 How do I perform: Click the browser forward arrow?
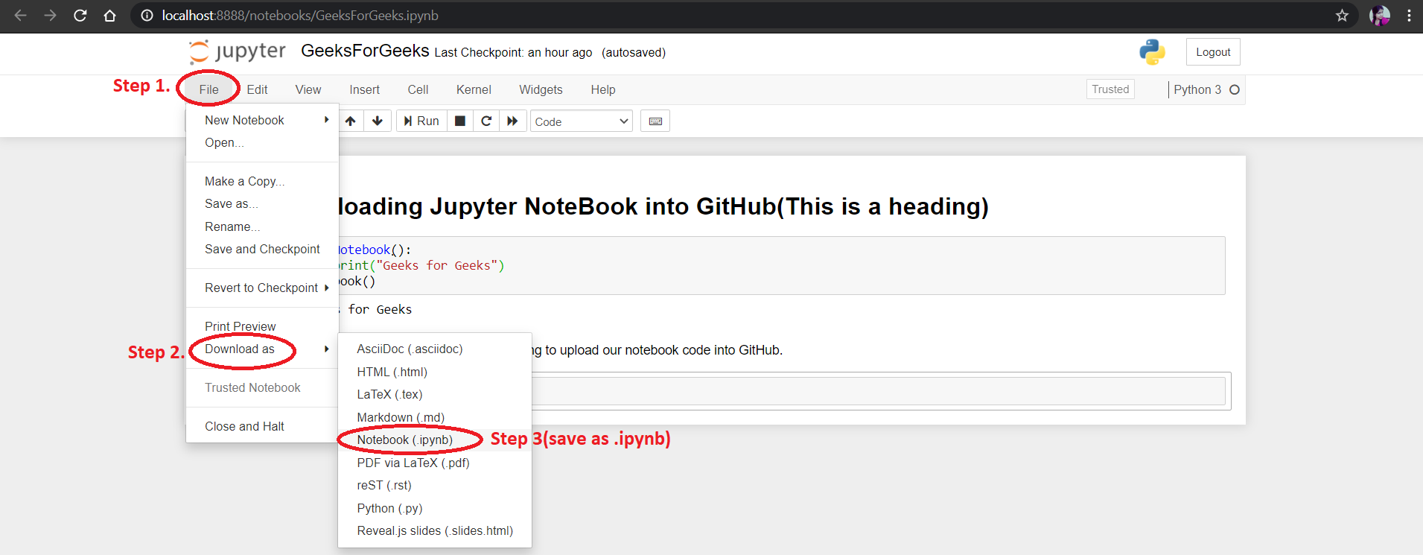tap(50, 16)
